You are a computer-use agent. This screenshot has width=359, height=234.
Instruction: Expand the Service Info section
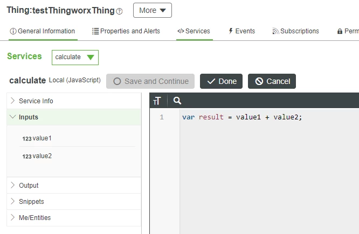click(x=74, y=101)
